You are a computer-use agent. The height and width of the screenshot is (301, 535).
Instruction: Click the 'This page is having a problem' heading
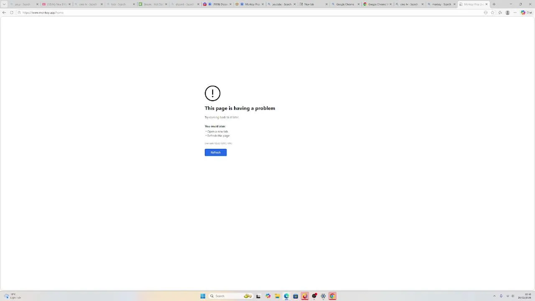pos(240,108)
